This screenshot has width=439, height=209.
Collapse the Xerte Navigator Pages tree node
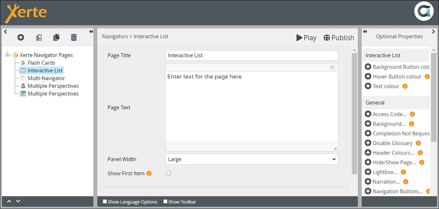pyautogui.click(x=7, y=55)
